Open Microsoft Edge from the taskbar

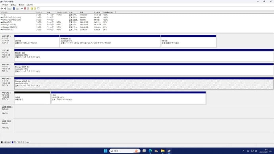[x=150, y=151]
